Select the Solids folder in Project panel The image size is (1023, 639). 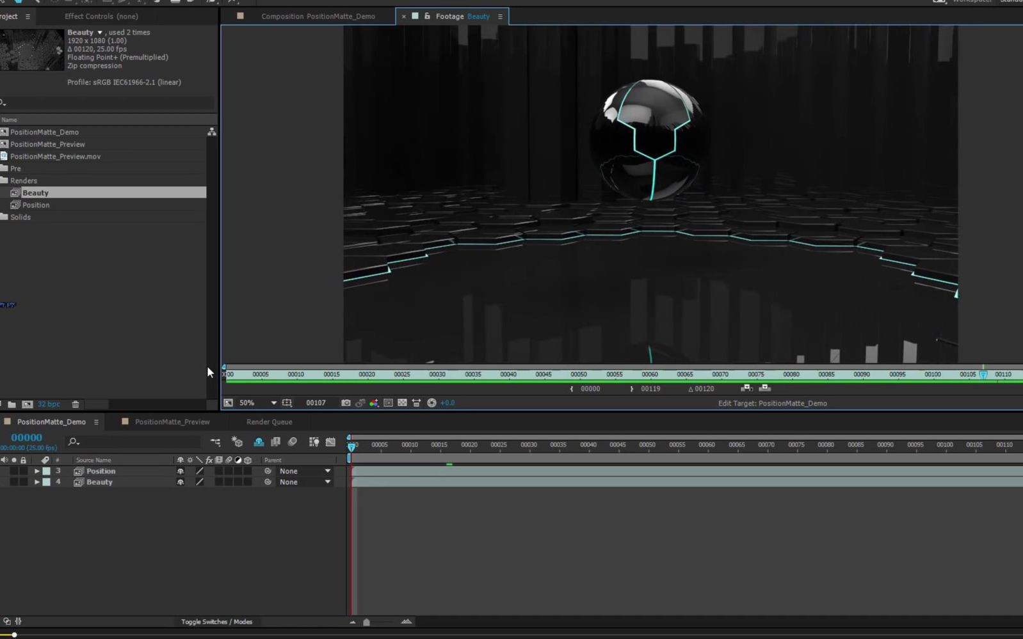[20, 217]
